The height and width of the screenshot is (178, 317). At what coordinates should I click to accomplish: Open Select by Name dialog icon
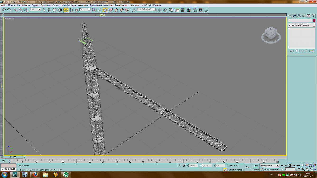49,10
